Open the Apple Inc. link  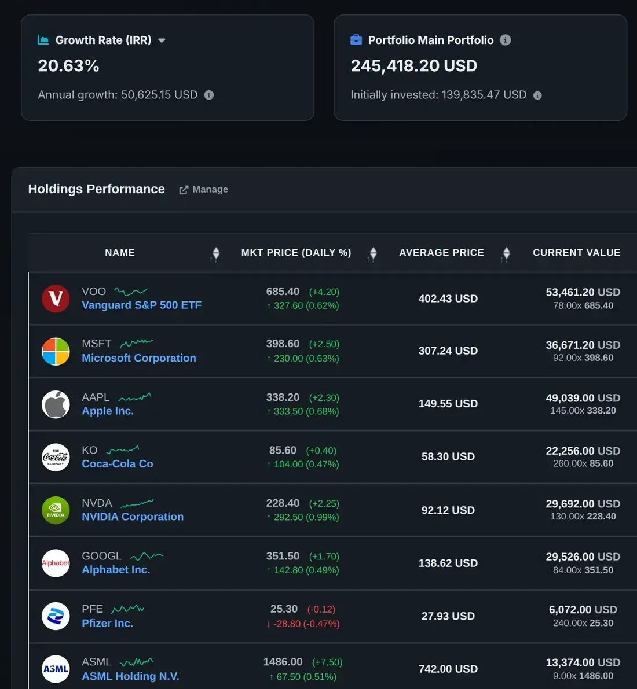[x=108, y=411]
